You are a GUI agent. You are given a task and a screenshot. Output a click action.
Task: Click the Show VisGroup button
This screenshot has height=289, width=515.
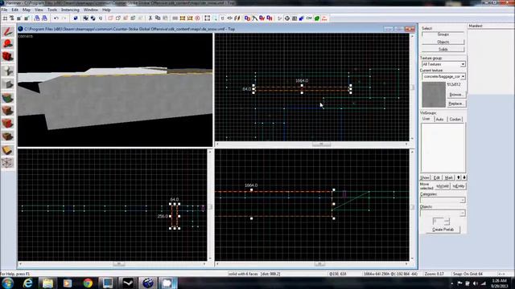(425, 177)
